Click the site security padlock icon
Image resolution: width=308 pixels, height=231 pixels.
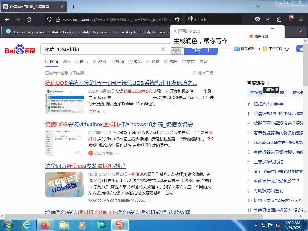[x=57, y=19]
